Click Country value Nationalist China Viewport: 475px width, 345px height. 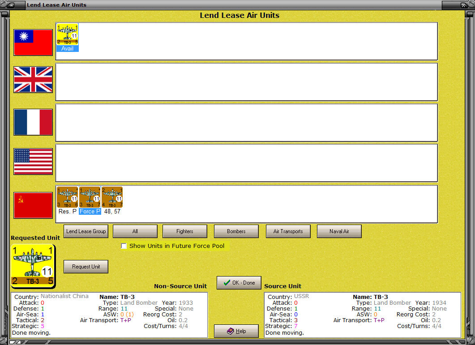pos(64,296)
